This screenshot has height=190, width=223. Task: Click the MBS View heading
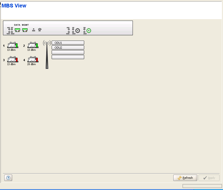[14, 6]
